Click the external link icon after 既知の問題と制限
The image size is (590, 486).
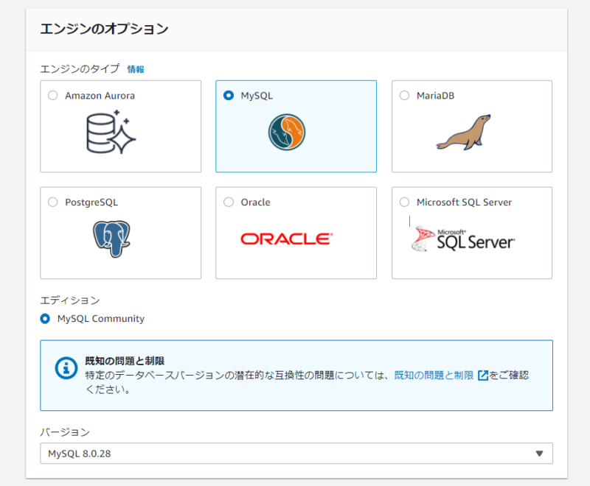tap(482, 376)
